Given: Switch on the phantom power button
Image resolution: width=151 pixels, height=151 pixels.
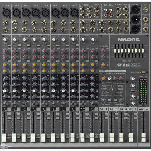Looking at the screenshot, I should click(143, 72).
